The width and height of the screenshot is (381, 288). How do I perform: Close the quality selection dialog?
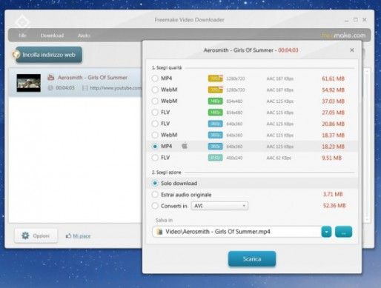click(x=352, y=50)
